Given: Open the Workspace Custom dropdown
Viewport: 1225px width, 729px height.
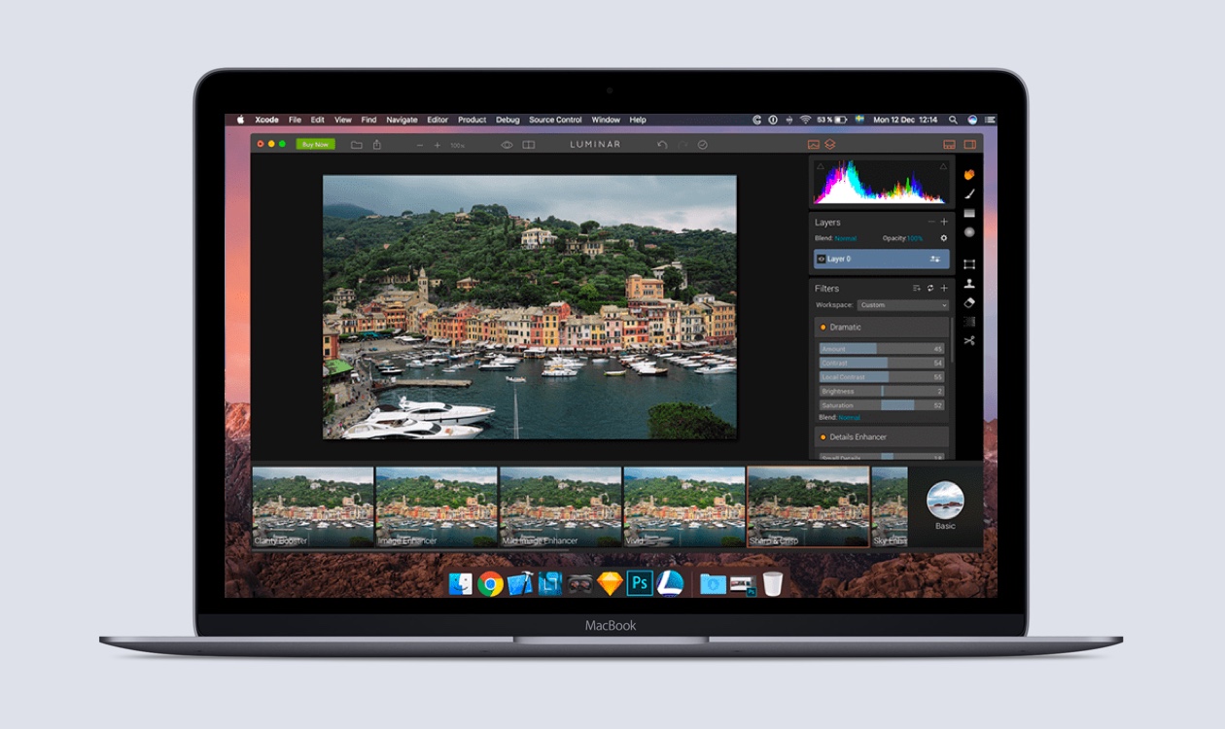Looking at the screenshot, I should click(x=903, y=305).
